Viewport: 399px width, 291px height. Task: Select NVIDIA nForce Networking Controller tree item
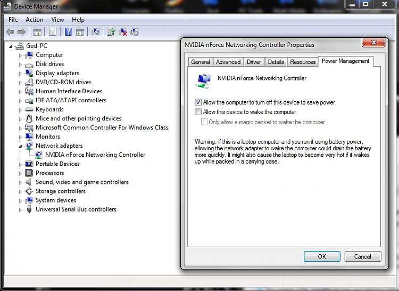[95, 155]
